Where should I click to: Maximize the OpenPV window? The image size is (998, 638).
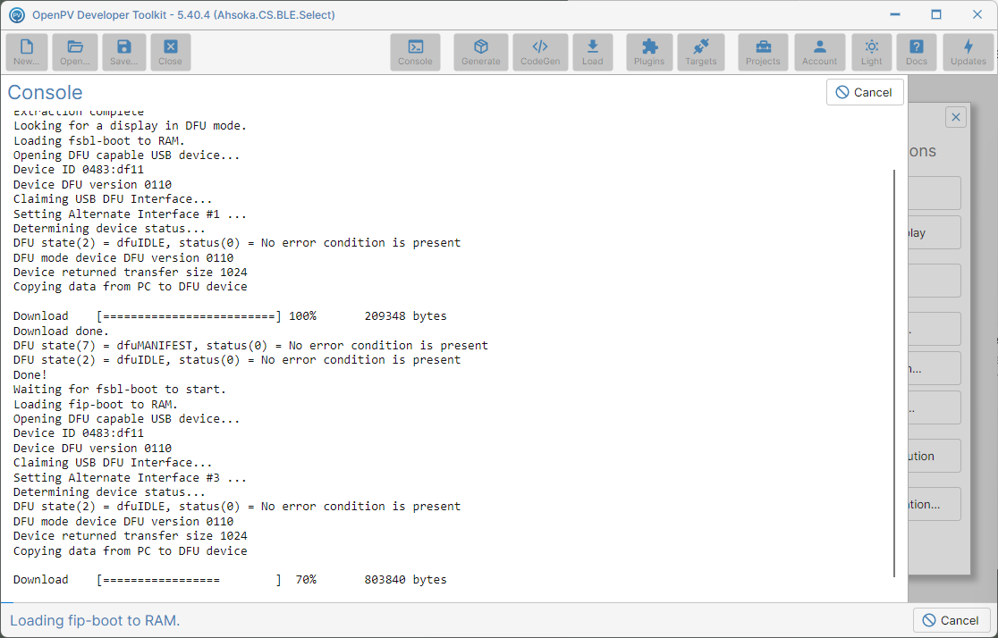click(x=935, y=14)
